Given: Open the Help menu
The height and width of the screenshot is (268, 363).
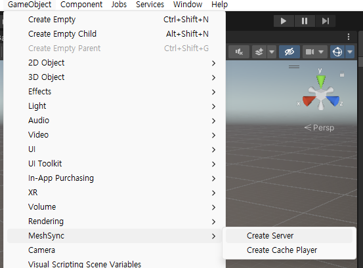Looking at the screenshot, I should (x=219, y=5).
